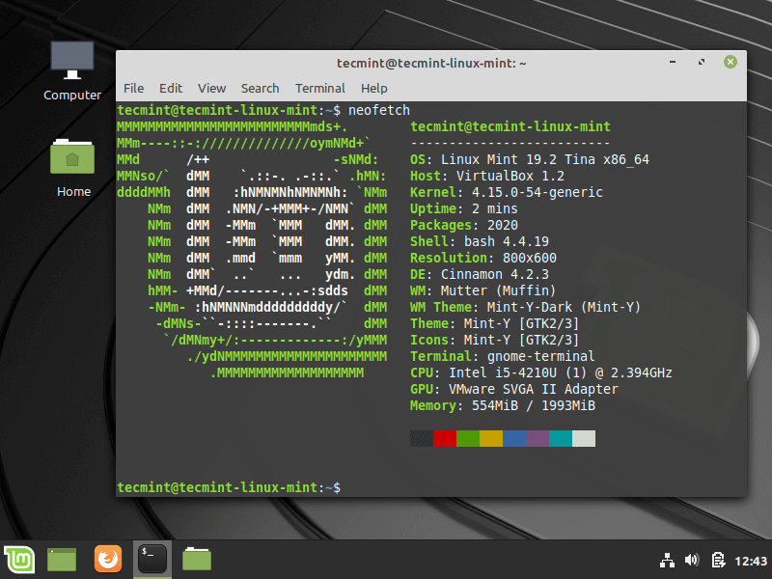Select the terminal window taskbar button

point(152,559)
